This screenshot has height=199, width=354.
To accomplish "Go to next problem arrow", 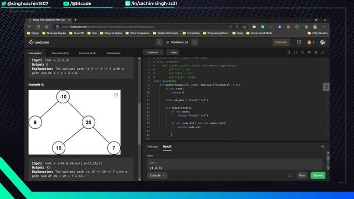I will 195,42.
